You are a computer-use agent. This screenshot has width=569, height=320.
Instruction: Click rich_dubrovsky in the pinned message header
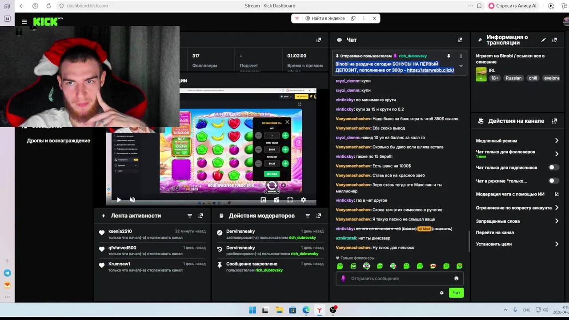click(x=413, y=56)
